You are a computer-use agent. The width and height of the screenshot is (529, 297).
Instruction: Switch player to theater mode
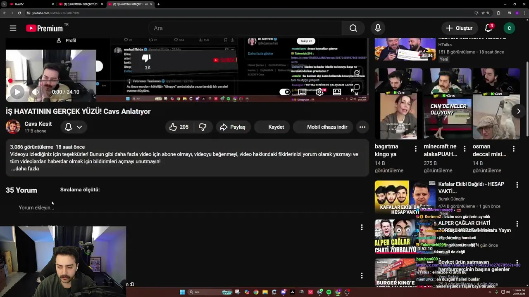pyautogui.click(x=337, y=92)
